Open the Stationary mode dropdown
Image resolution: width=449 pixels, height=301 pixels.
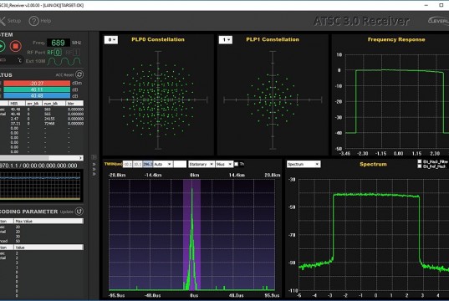click(x=202, y=164)
